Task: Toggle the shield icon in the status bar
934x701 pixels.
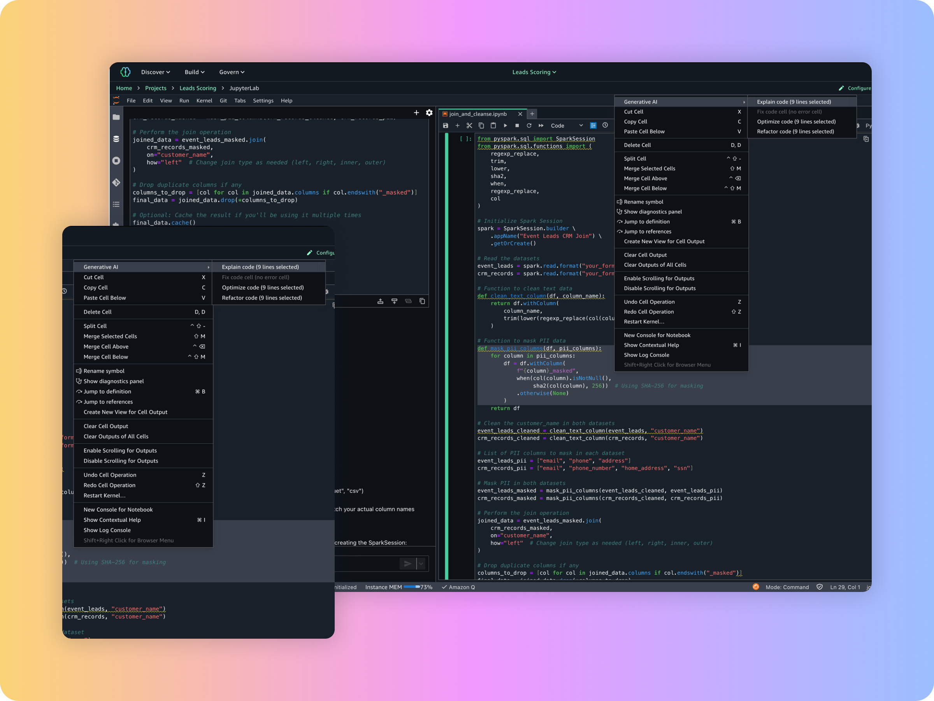Action: point(819,587)
